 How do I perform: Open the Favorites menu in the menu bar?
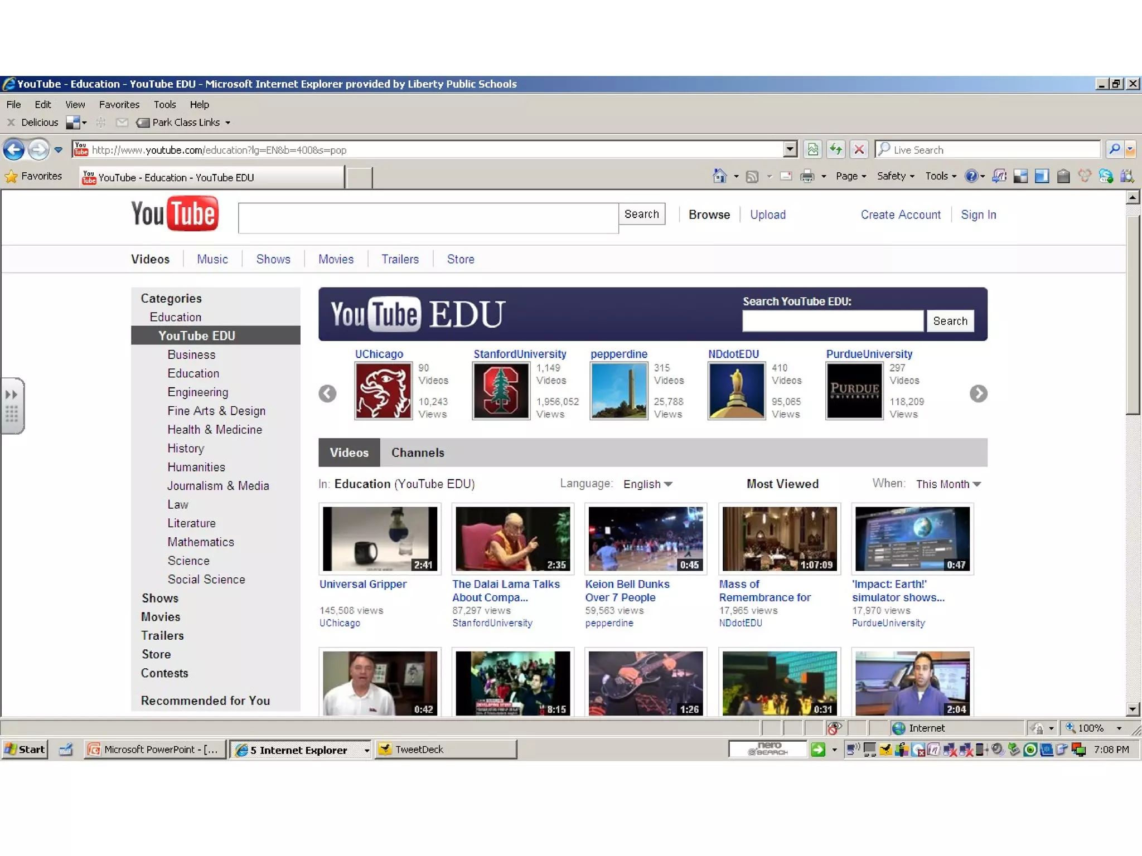pyautogui.click(x=119, y=104)
